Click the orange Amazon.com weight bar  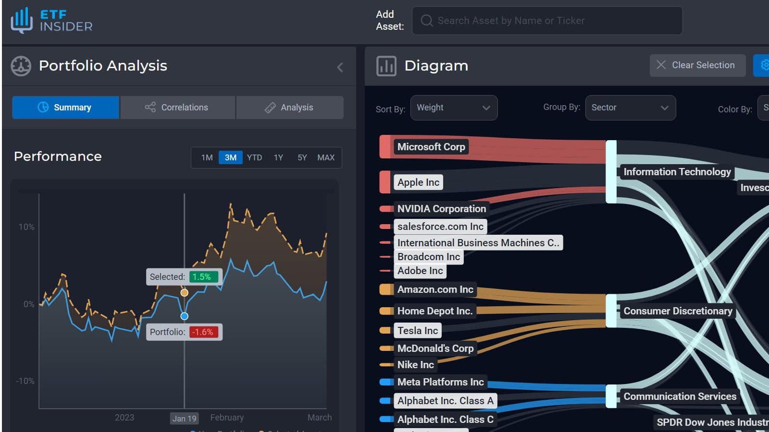coord(386,289)
